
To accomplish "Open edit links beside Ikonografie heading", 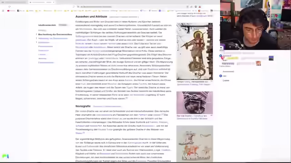I will coord(107,106).
